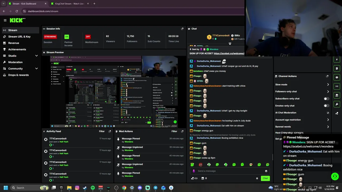Open the Mod Actions Filter
Screen dimensions: 342x192
tap(174, 131)
